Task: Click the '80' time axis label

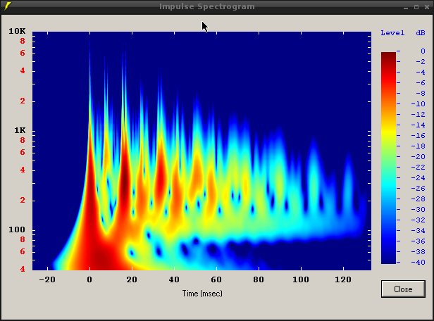Action: click(x=259, y=279)
